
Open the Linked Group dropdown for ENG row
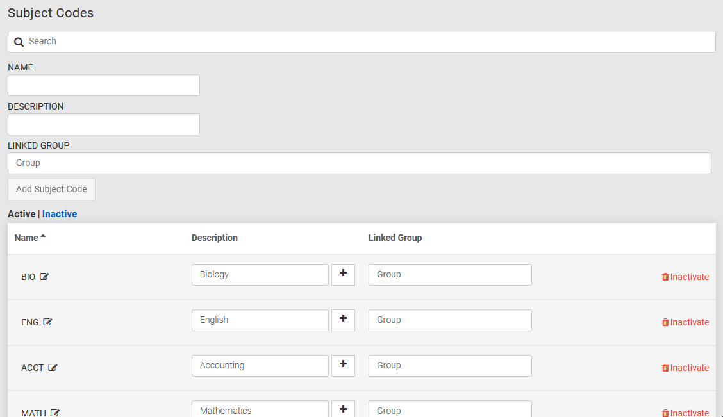449,320
